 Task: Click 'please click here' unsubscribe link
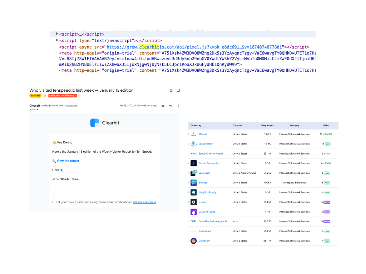[x=145, y=202]
